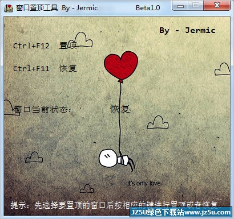Click the Ctrl+F11 hotkey label

[x=31, y=68]
